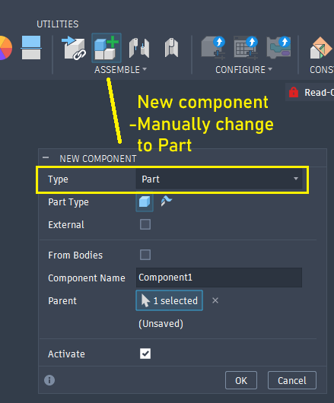Uncheck the Activate checkbox
Image resolution: width=334 pixels, height=403 pixels.
pyautogui.click(x=145, y=354)
